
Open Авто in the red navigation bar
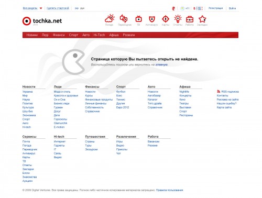pyautogui.click(x=86, y=35)
